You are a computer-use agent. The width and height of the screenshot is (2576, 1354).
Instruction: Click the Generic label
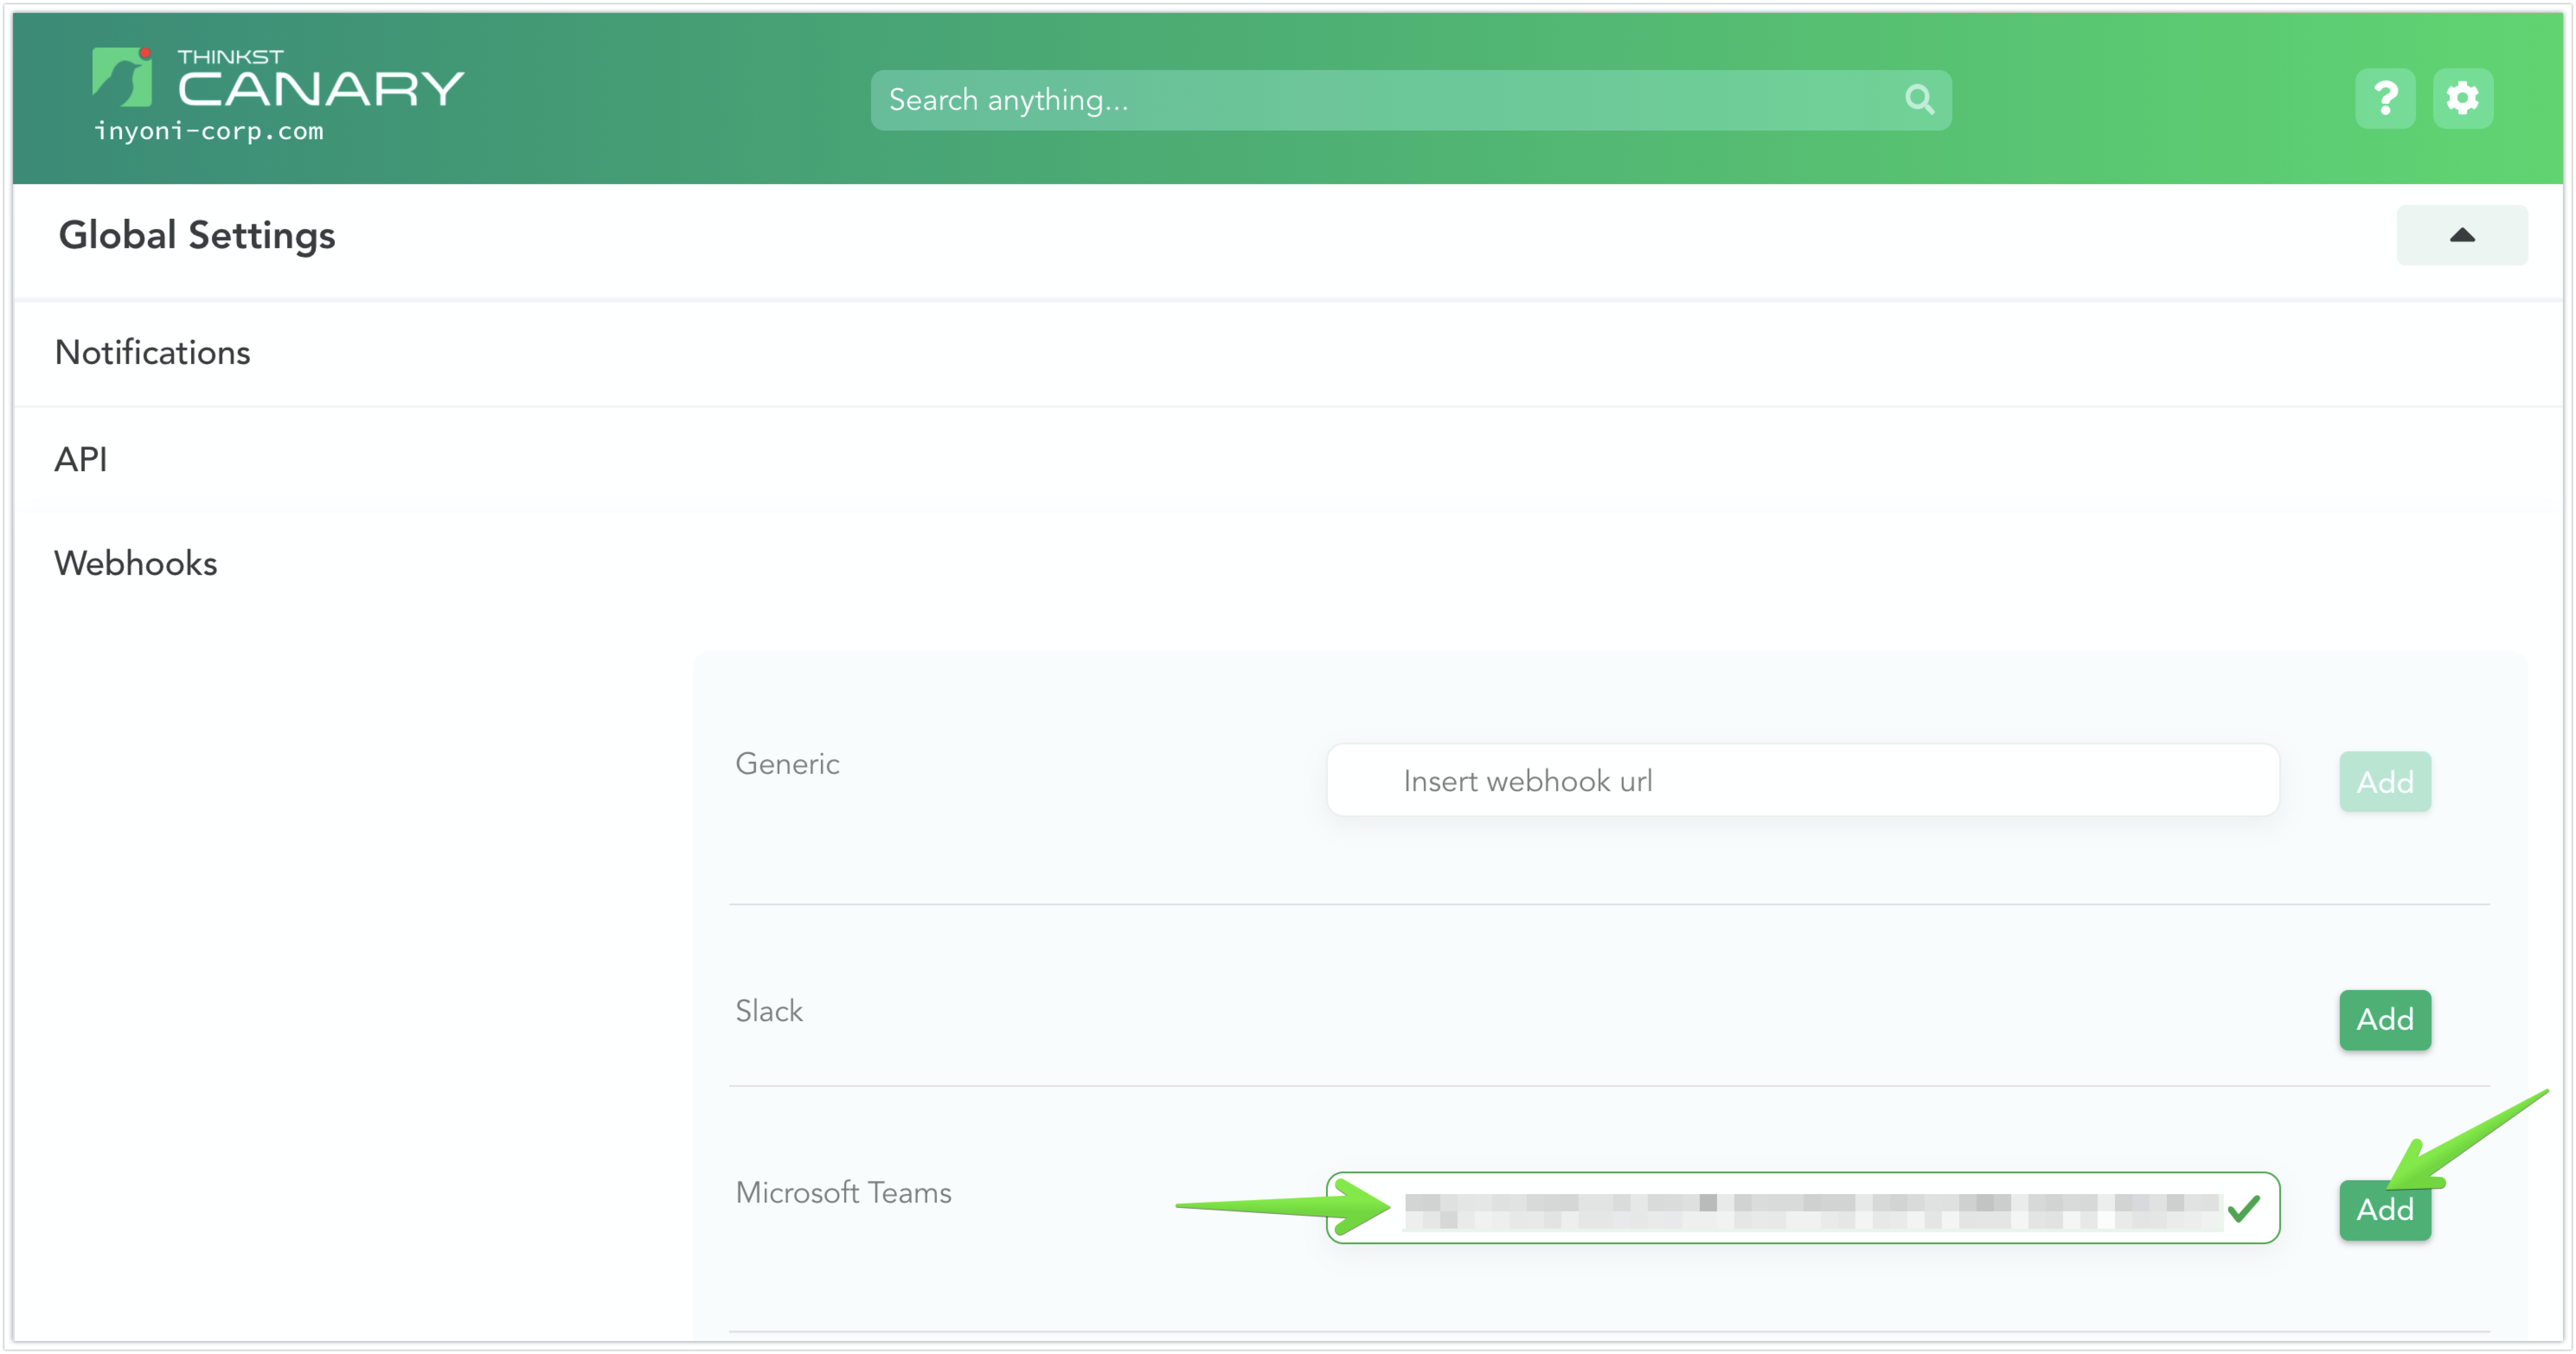787,763
